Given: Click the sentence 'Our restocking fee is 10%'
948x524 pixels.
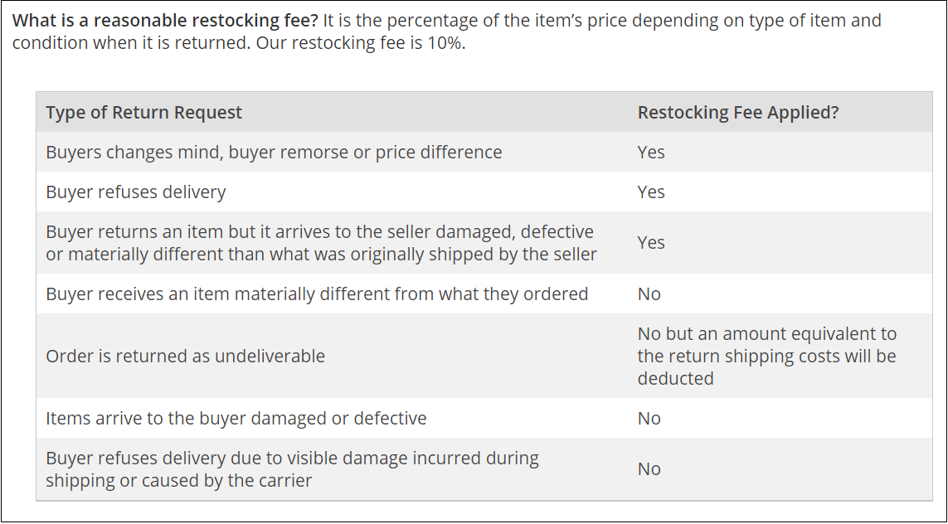Looking at the screenshot, I should tap(360, 42).
